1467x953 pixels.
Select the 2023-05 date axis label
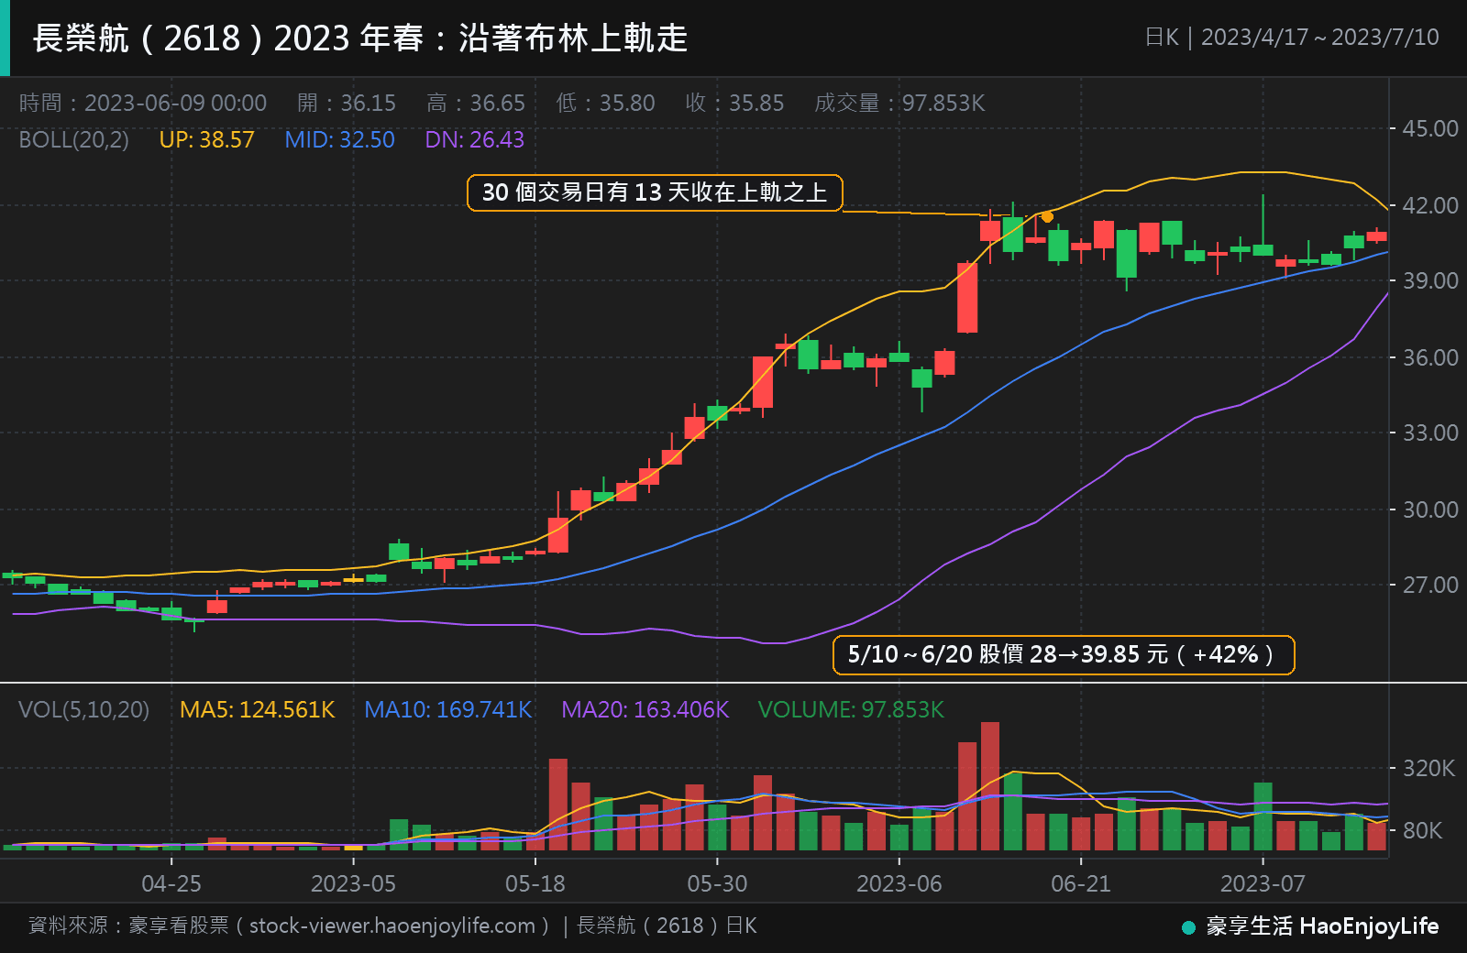click(x=354, y=884)
